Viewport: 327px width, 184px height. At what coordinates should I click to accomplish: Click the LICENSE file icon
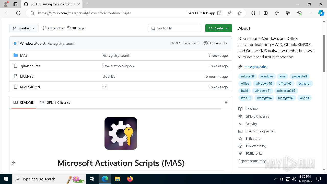pos(16,76)
